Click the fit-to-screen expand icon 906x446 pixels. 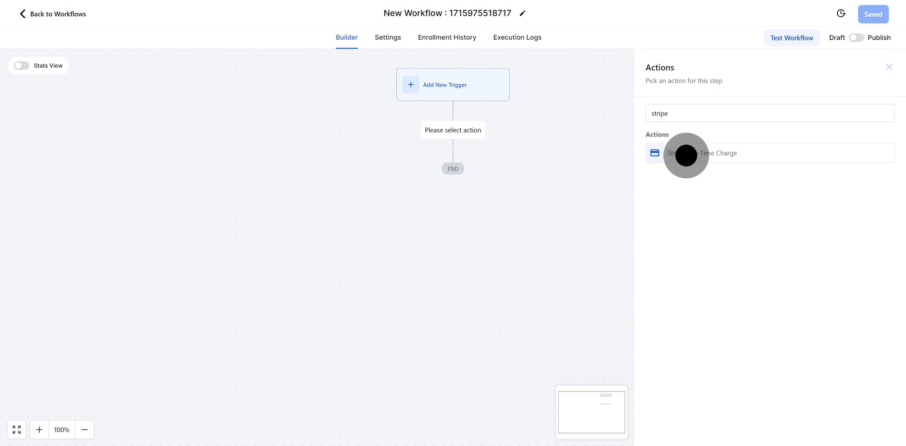17,429
